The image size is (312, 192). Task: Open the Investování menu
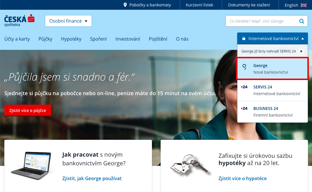[x=128, y=39]
